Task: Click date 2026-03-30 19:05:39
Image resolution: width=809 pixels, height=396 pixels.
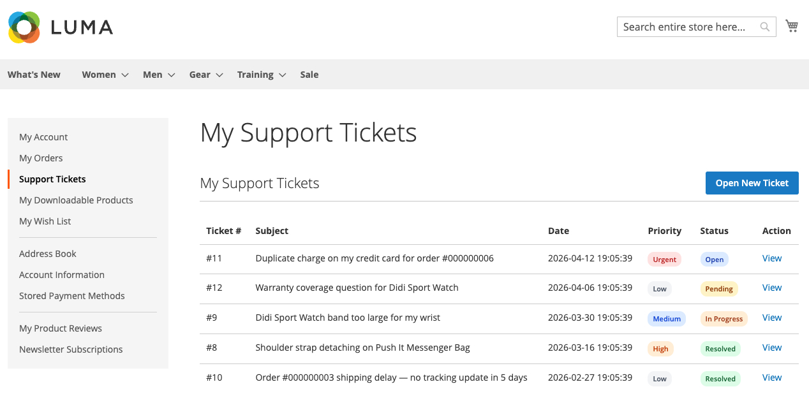Action: click(590, 318)
